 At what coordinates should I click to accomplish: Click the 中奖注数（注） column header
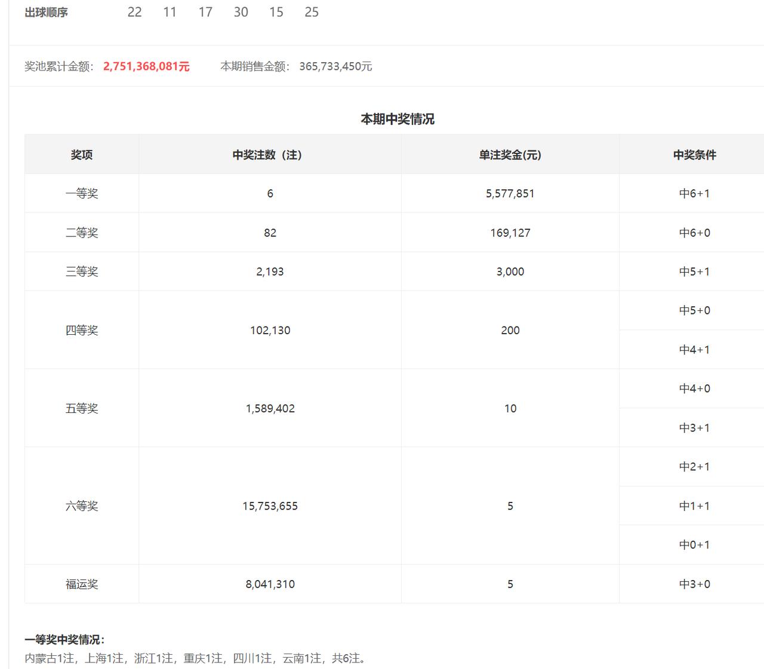tap(270, 155)
